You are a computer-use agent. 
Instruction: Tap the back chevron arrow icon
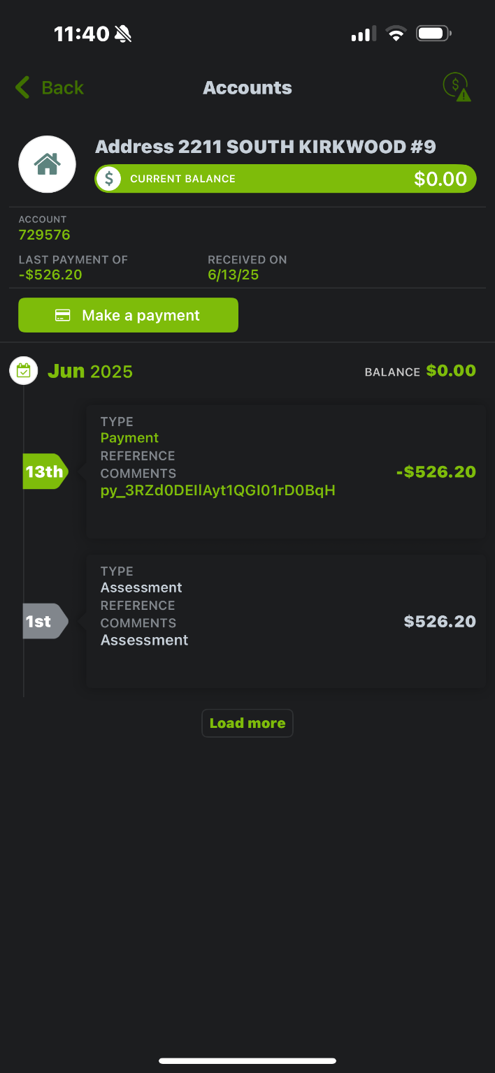(x=23, y=88)
